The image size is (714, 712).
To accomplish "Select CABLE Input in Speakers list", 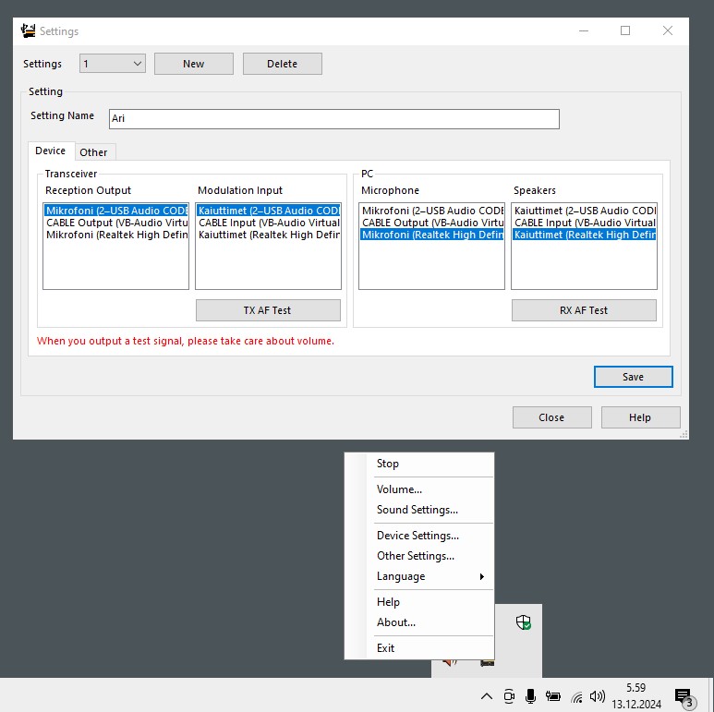I will click(584, 223).
